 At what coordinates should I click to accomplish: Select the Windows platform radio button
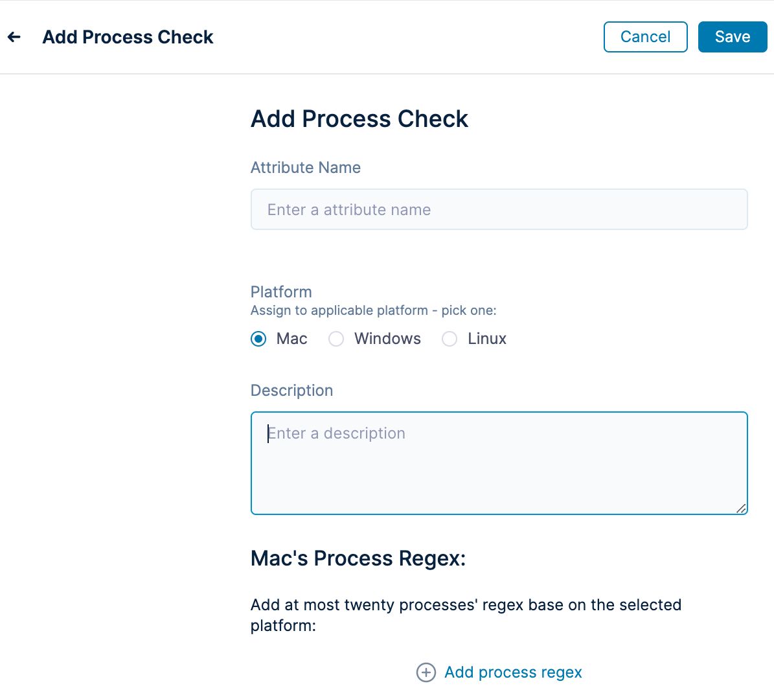coord(336,339)
